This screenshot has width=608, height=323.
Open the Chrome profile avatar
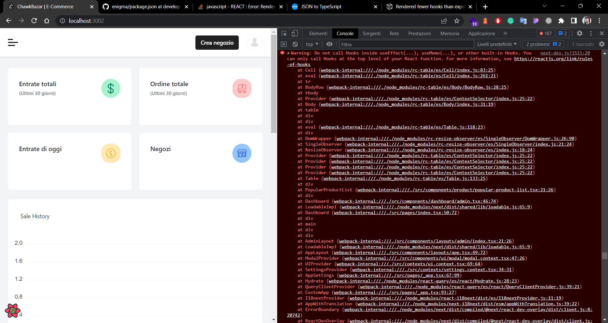tap(586, 21)
